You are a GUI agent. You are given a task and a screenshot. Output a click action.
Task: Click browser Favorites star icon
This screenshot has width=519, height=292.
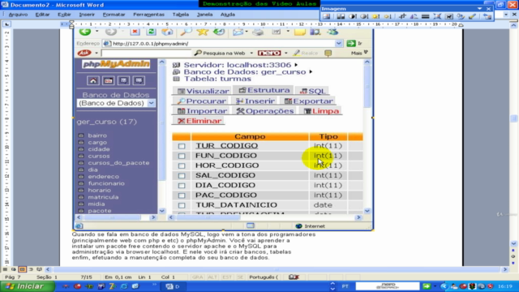click(x=203, y=32)
